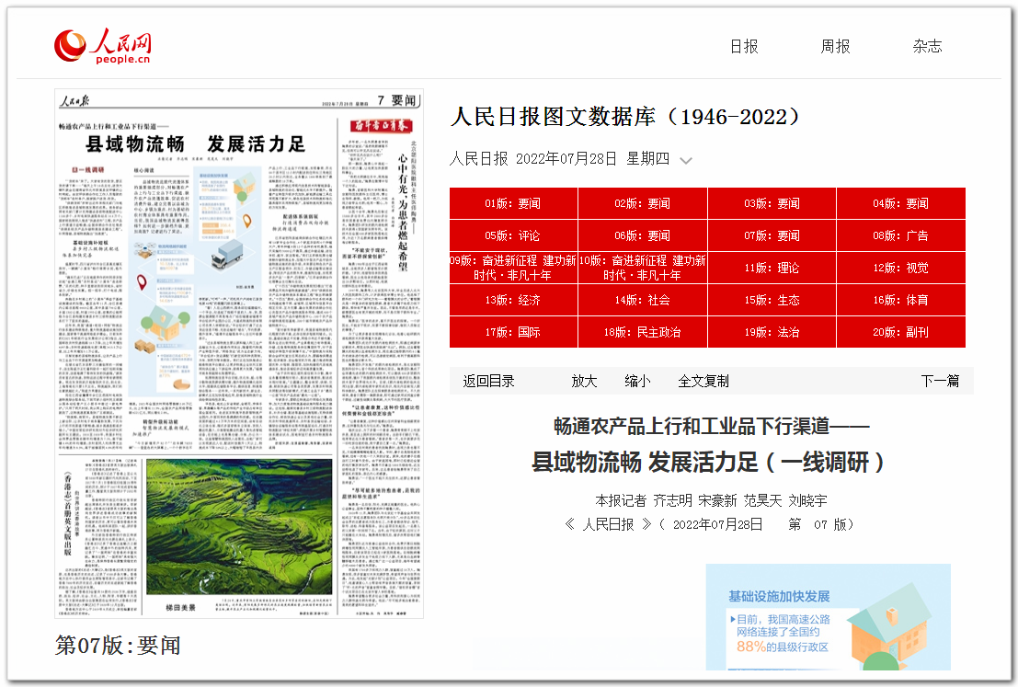The width and height of the screenshot is (1018, 687).
Task: Open page 10版: 奋进新征程
Action: (x=643, y=268)
